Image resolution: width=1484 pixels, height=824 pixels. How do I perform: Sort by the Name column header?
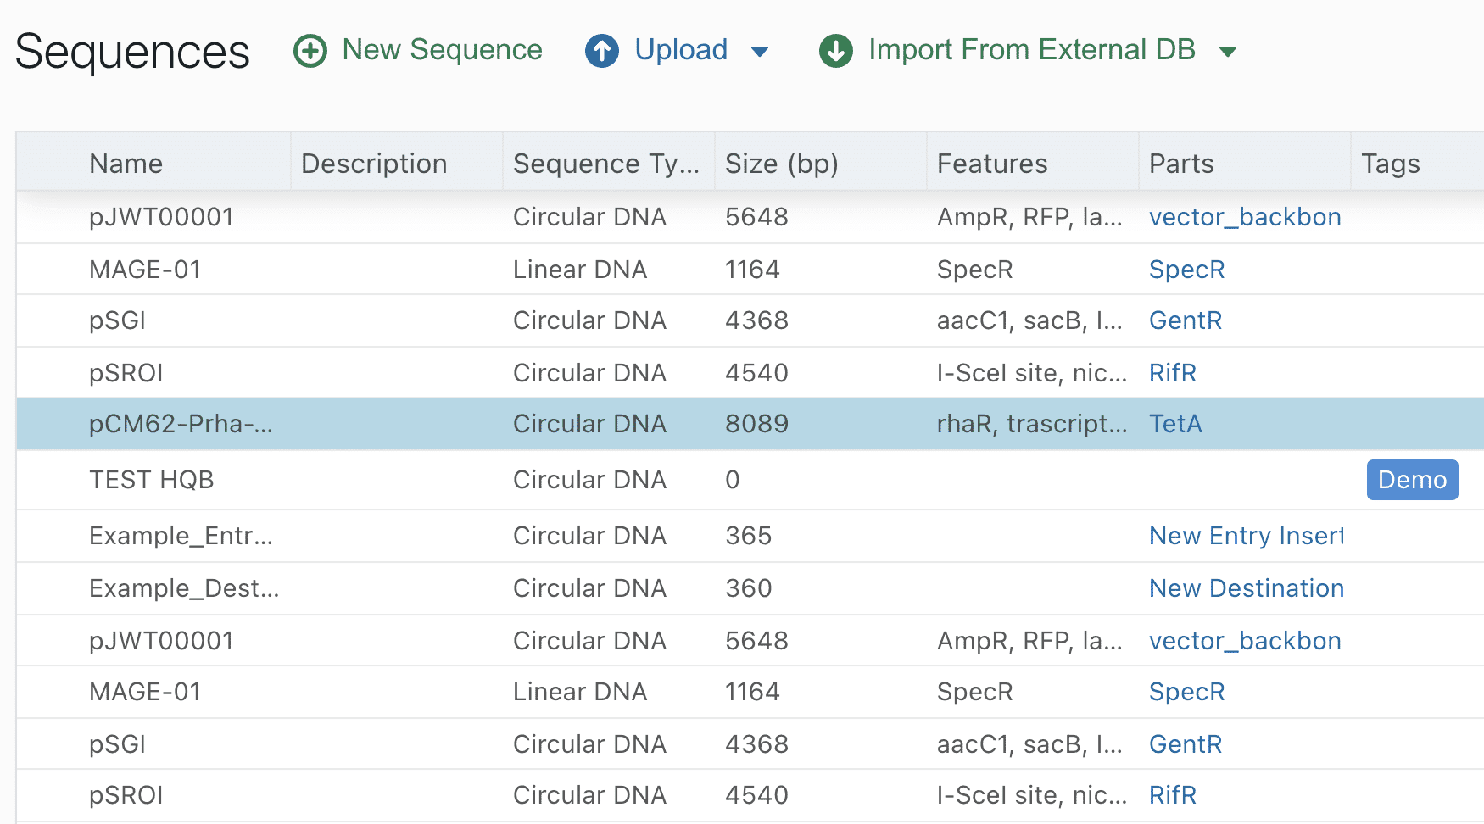click(126, 163)
